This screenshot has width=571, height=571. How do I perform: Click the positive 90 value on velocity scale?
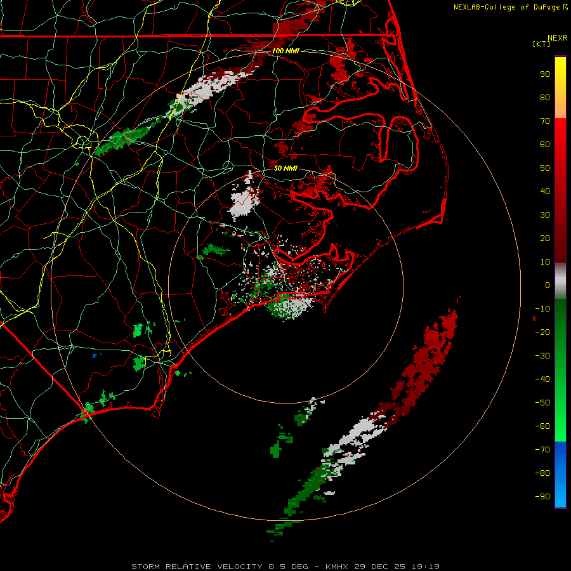545,74
